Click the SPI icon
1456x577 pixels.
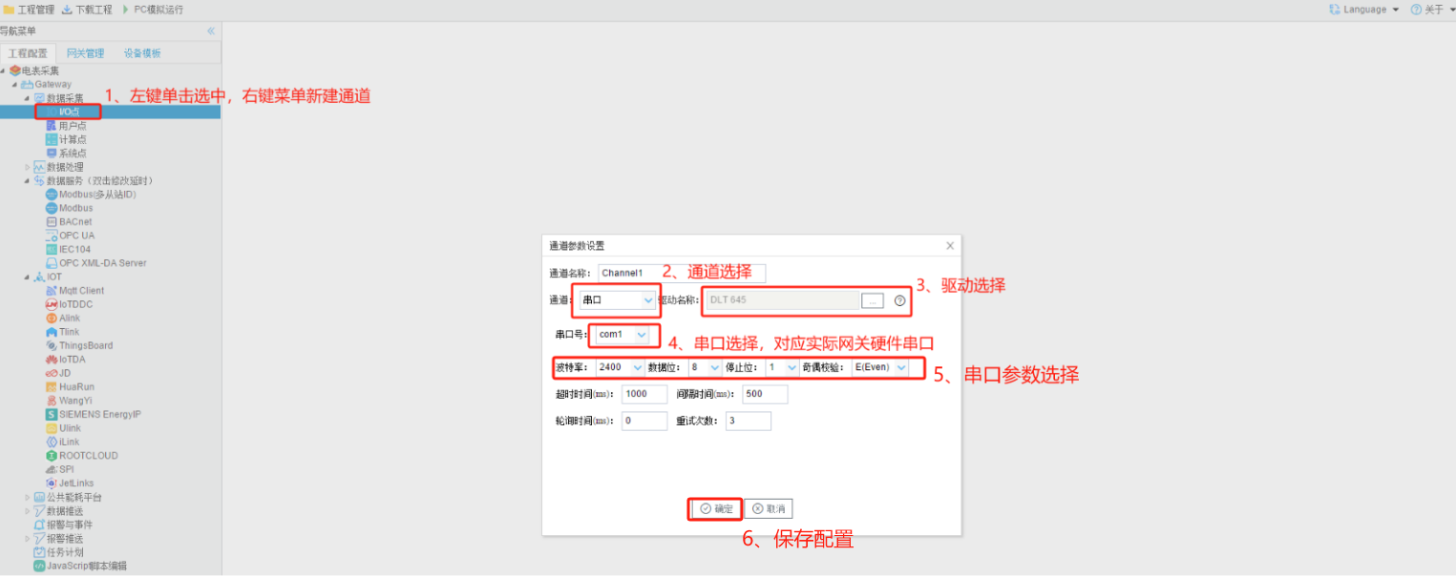pos(52,469)
